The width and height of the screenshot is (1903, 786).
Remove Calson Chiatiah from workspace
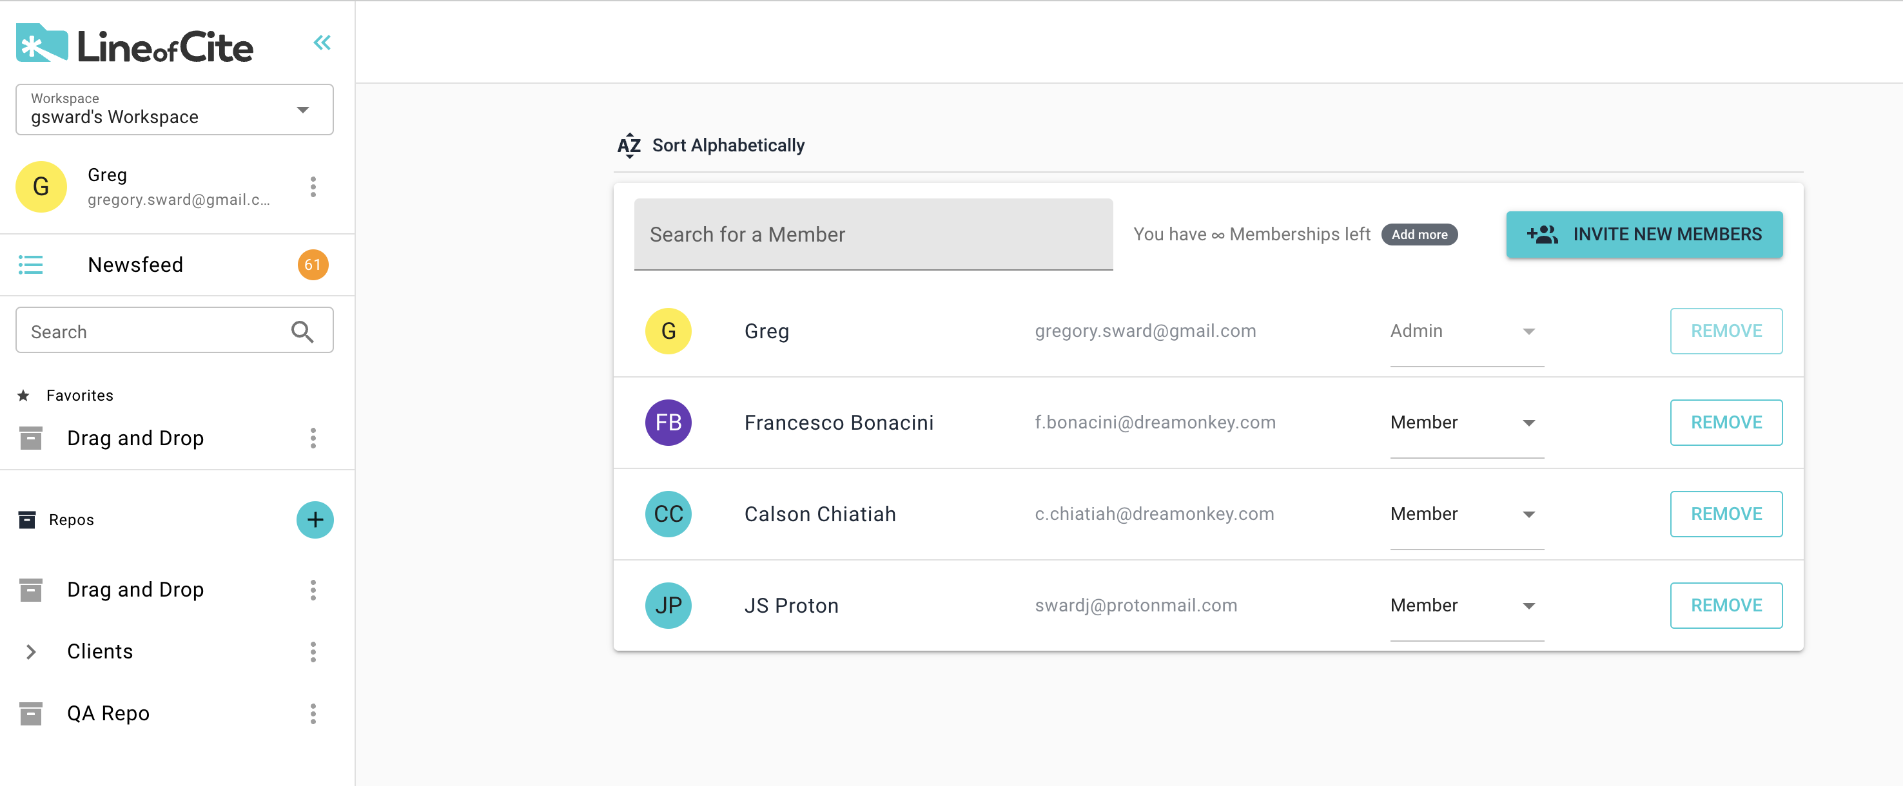(x=1726, y=514)
